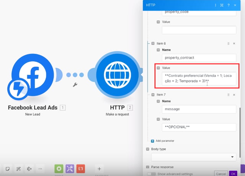Click the Parse response label
The height and width of the screenshot is (176, 245).
(162, 167)
